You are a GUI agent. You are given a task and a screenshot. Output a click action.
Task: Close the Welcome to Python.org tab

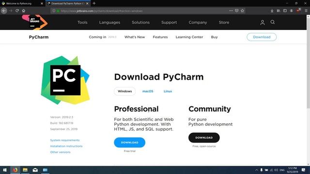(x=42, y=3)
